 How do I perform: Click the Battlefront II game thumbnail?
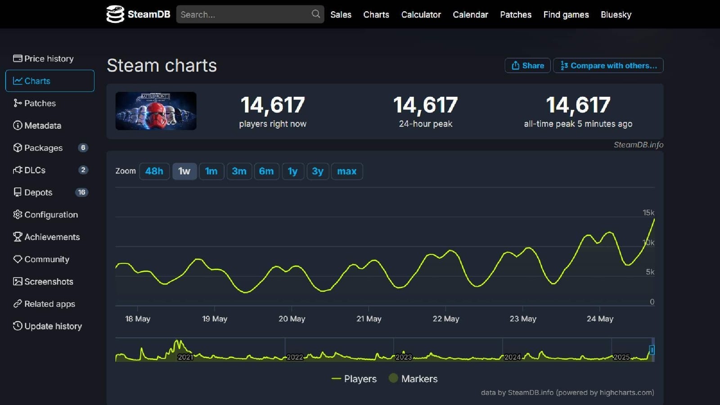point(156,111)
